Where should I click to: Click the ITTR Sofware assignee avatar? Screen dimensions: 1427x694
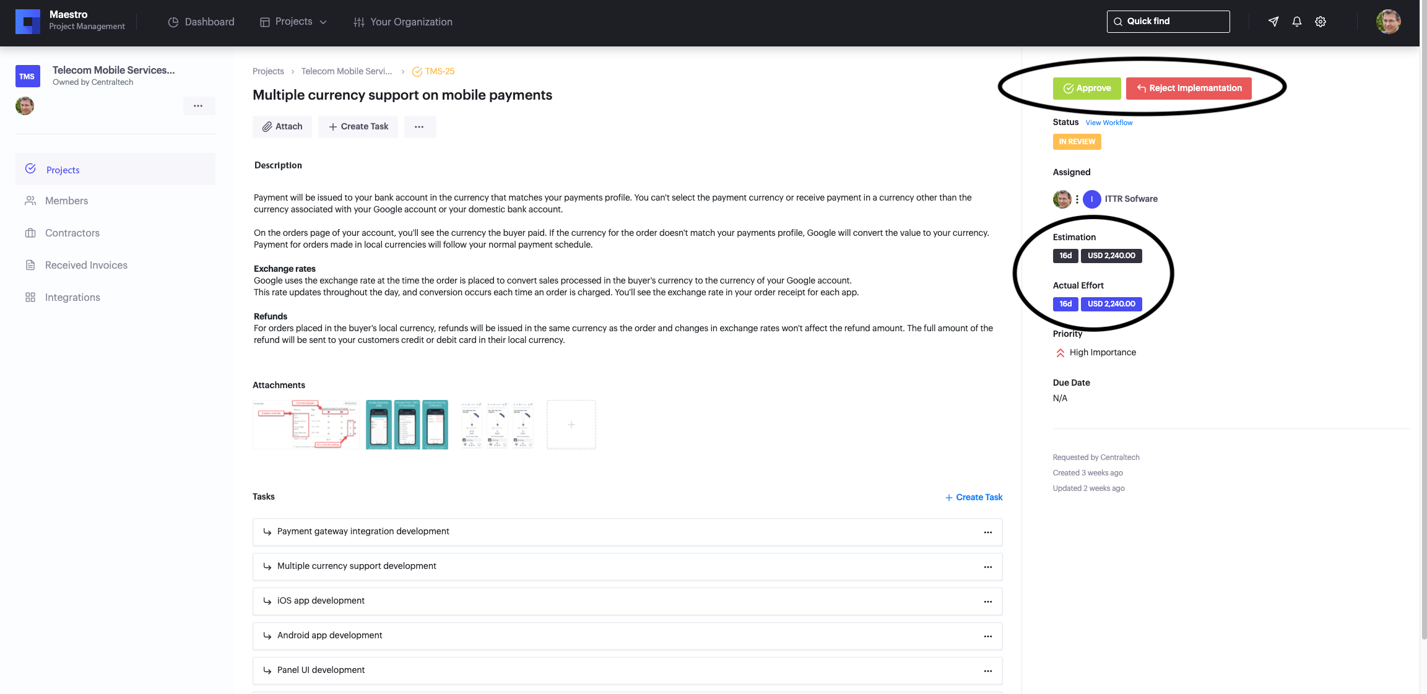click(x=1091, y=199)
